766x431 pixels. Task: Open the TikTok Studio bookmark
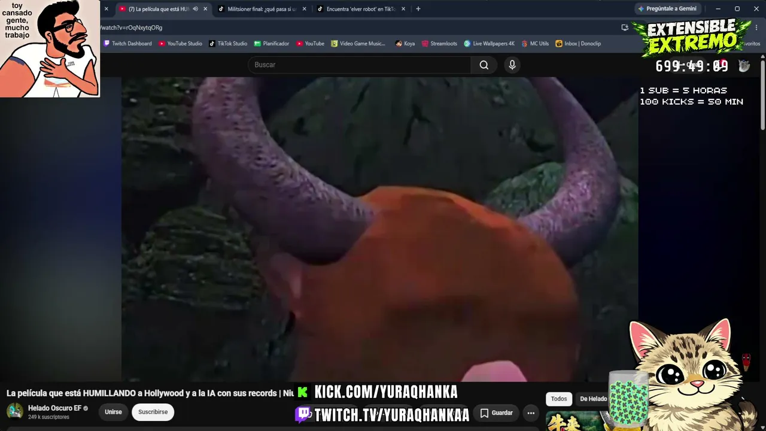(228, 44)
